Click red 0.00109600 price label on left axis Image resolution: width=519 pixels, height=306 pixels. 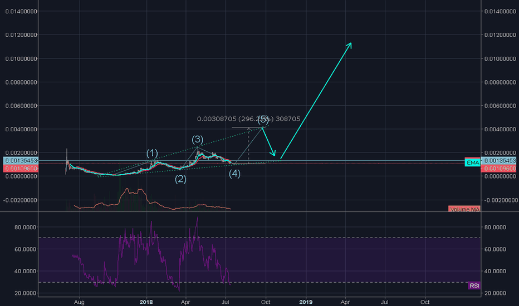(x=21, y=169)
